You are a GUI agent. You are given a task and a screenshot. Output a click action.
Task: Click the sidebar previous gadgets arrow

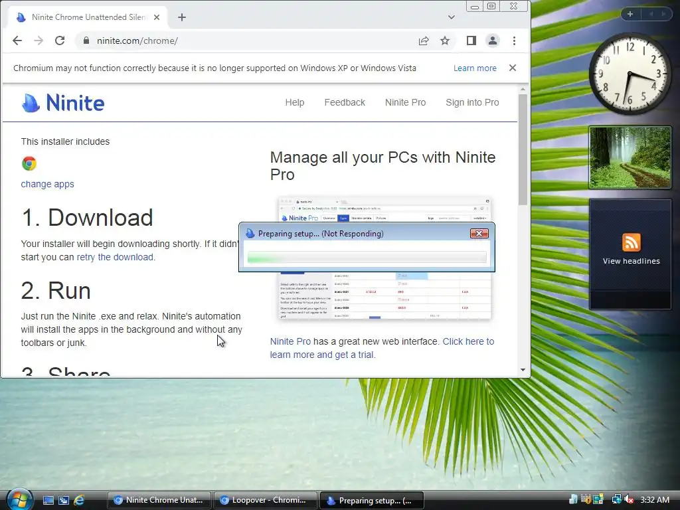coord(651,15)
